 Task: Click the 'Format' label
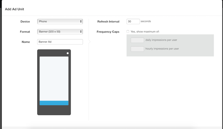pos(25,32)
